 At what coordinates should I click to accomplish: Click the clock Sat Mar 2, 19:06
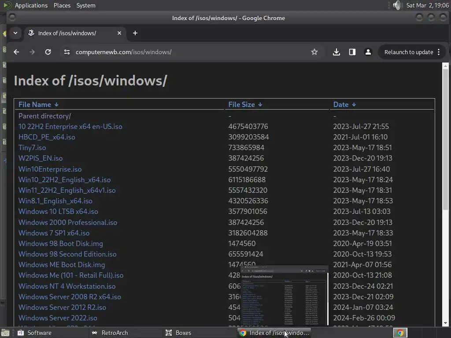coord(428,5)
